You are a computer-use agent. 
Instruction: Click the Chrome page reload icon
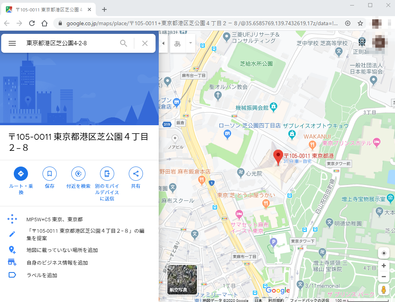[31, 23]
